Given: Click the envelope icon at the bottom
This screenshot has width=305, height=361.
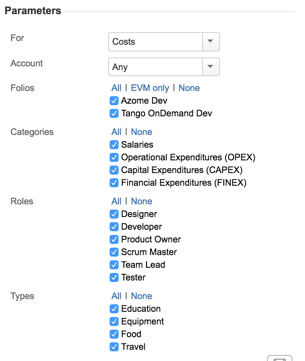Looking at the screenshot, I should pos(280,359).
